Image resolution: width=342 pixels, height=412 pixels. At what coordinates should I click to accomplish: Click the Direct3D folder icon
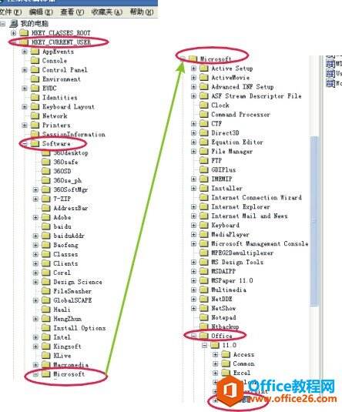[204, 133]
